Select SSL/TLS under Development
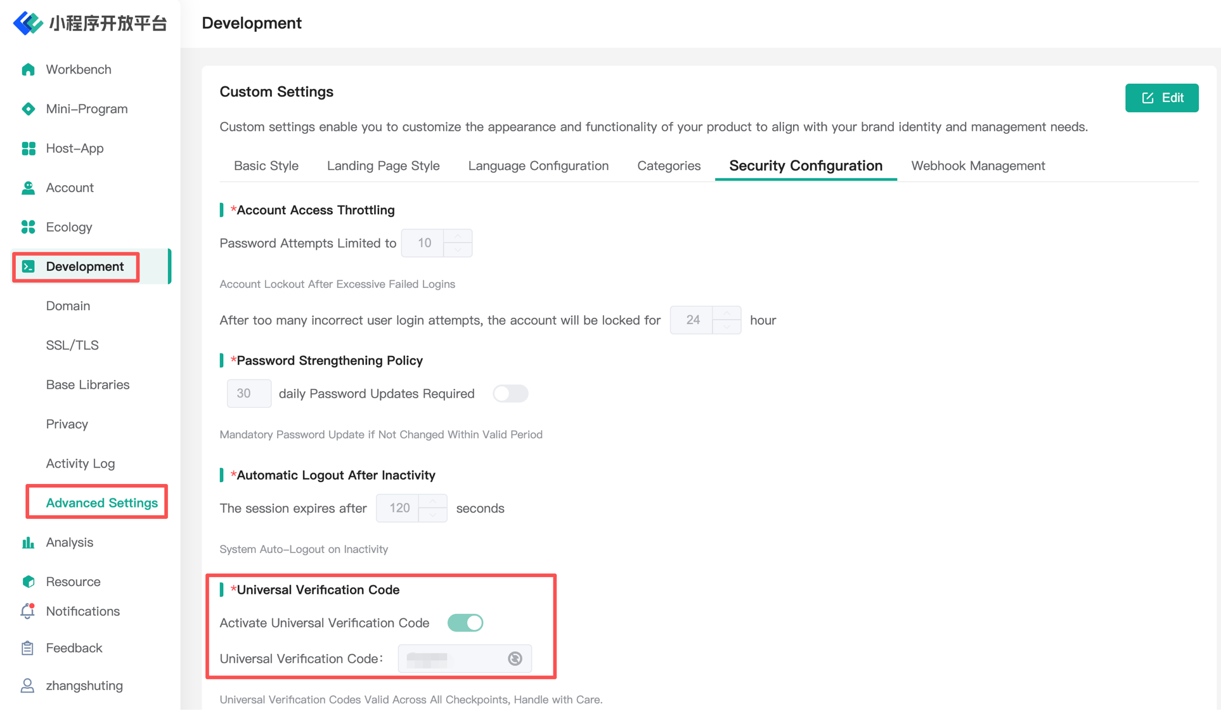The image size is (1221, 718). 72,345
